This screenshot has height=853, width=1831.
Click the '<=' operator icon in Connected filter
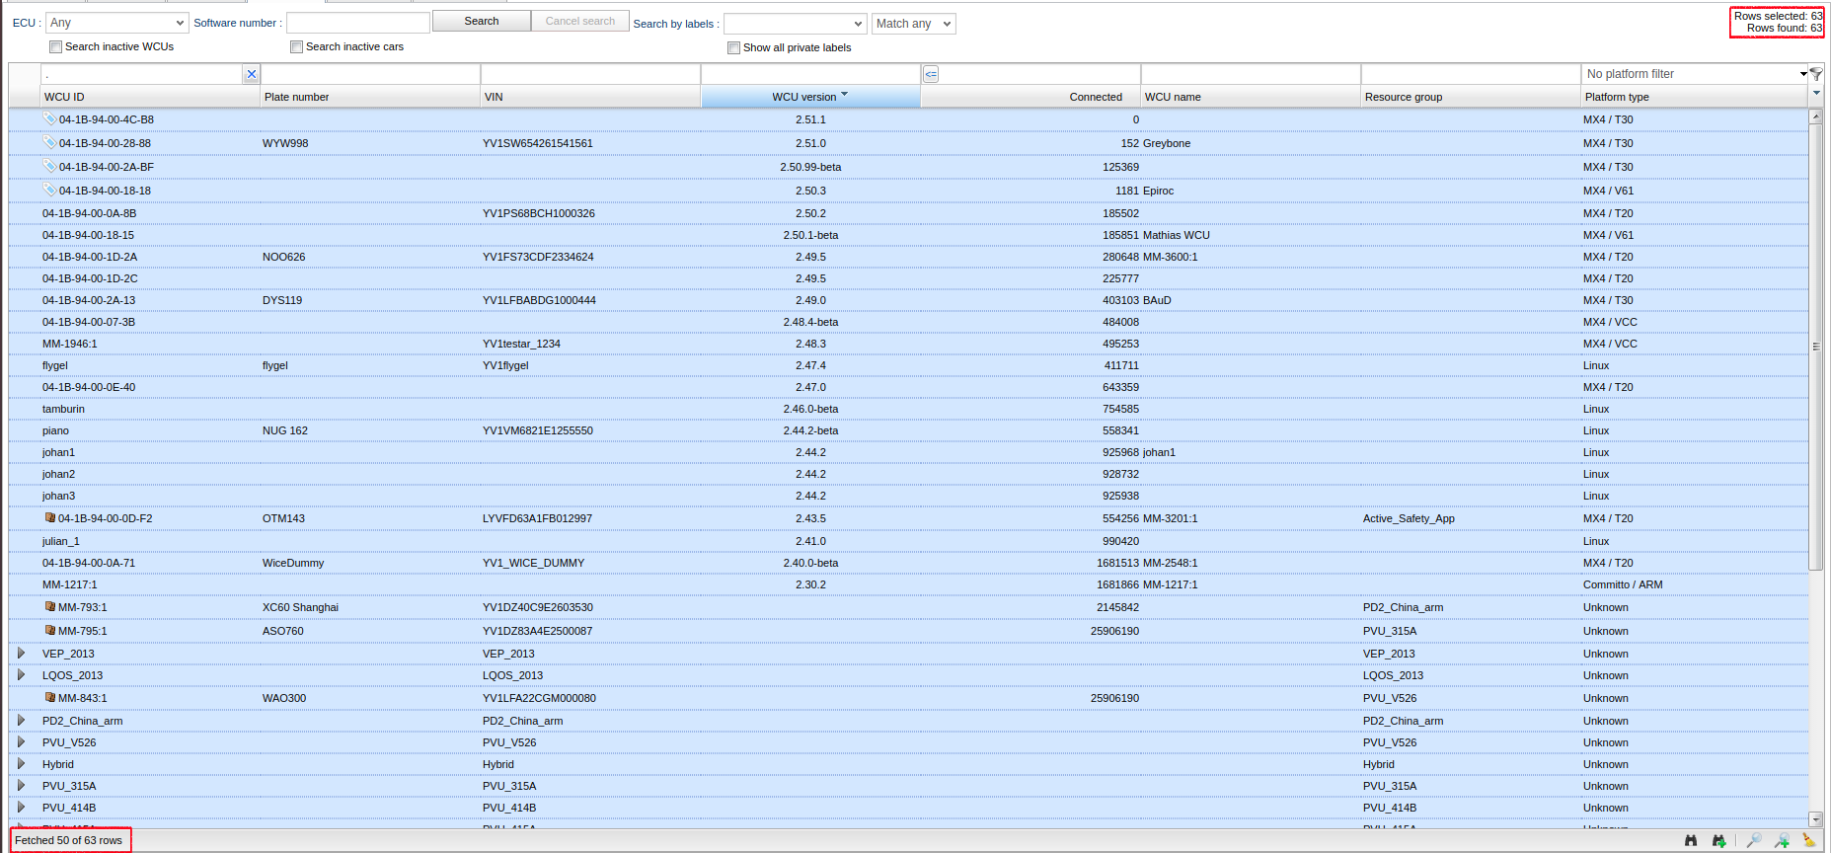point(931,74)
